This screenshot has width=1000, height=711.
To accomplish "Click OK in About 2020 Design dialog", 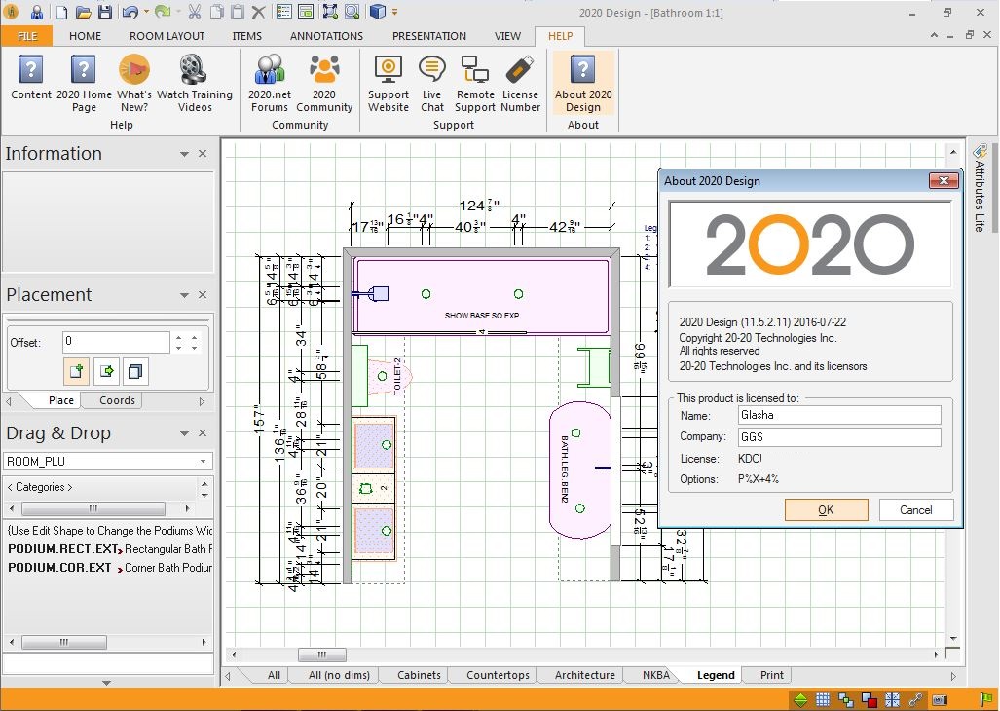I will pos(826,510).
